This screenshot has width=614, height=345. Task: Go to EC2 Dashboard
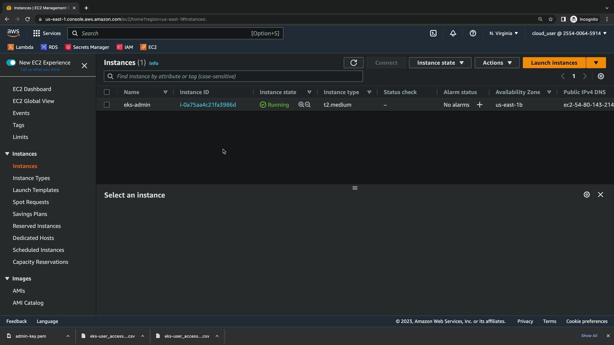point(32,89)
